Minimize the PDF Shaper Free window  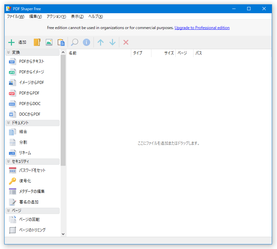coord(234,9)
